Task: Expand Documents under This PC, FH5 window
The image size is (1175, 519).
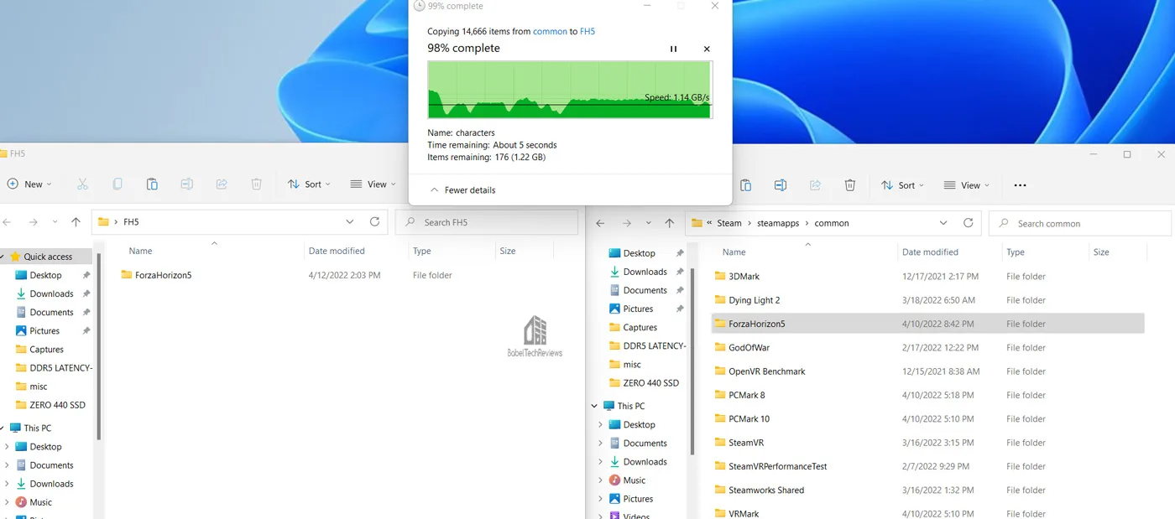Action: pos(8,465)
